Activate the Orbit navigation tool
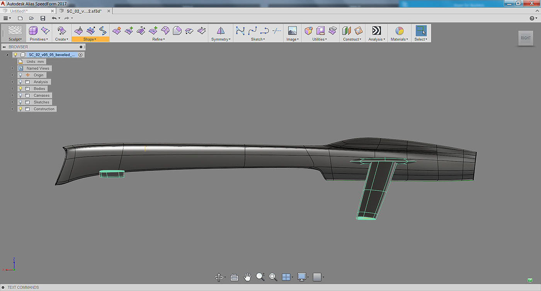The height and width of the screenshot is (291, 541). click(219, 277)
